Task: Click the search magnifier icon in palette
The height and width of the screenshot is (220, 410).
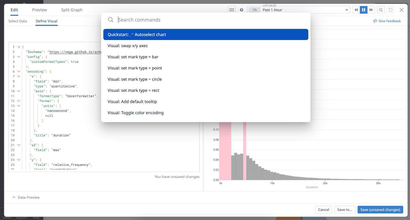Action: (111, 20)
